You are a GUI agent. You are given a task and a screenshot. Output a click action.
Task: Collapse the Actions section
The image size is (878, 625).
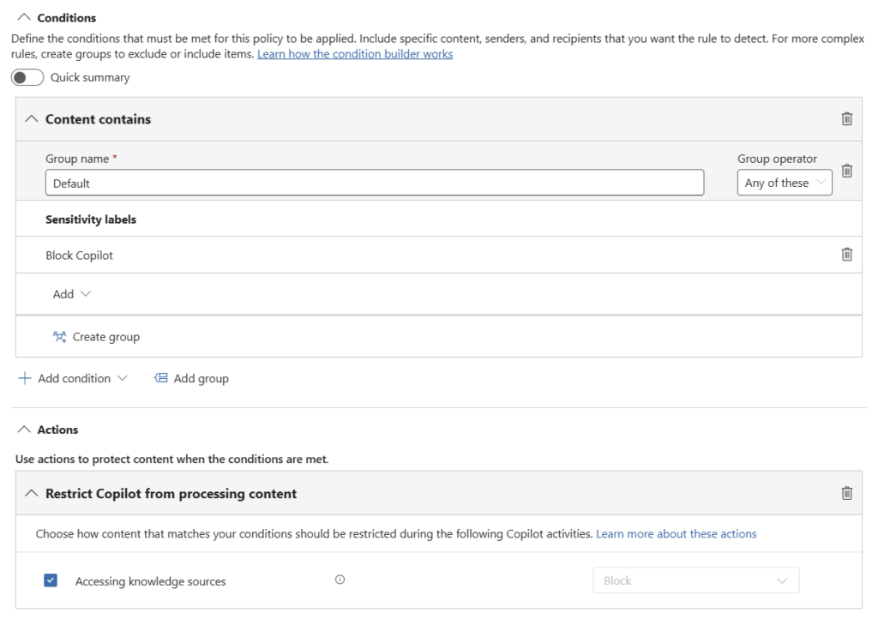click(24, 430)
